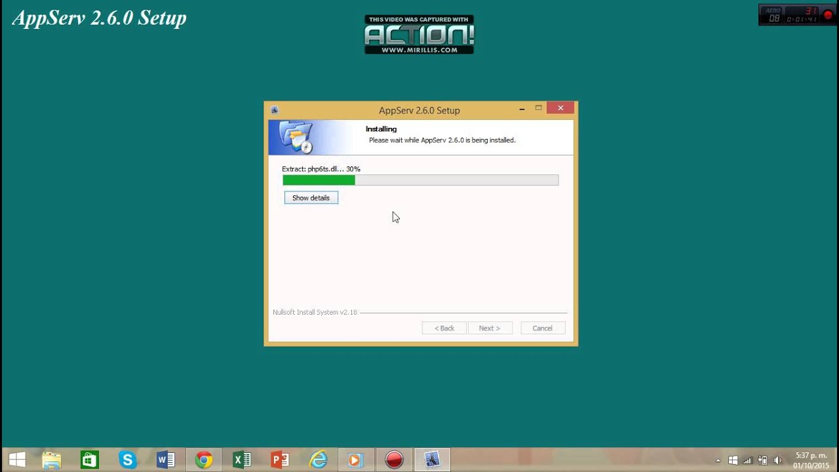This screenshot has width=839, height=472.
Task: Switch to the red Action! recorder taskbar icon
Action: click(394, 460)
